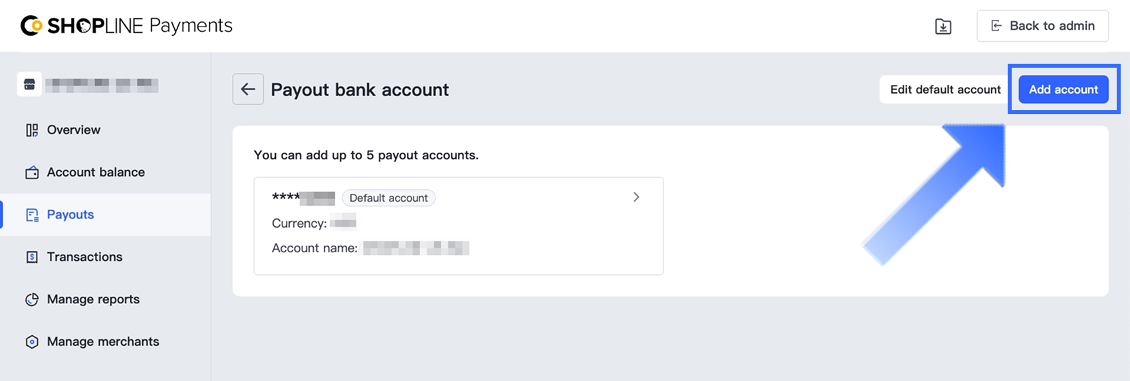This screenshot has width=1130, height=381.
Task: Click Back to admin button
Action: coord(1042,26)
